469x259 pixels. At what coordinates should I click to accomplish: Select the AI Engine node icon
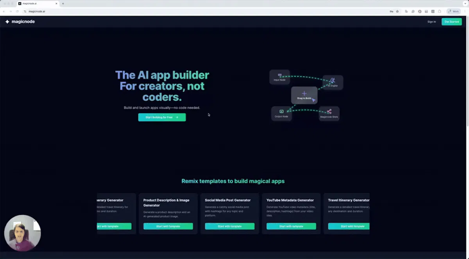coord(333,80)
